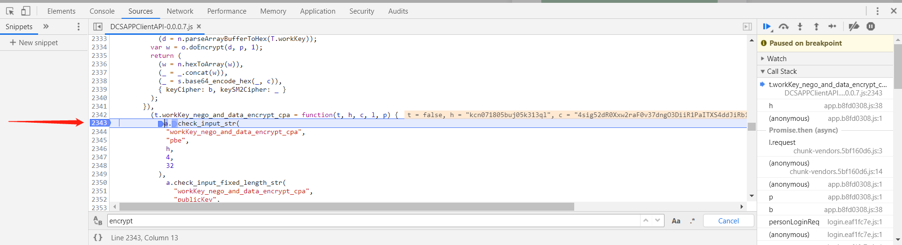Open chunk-vendors.5bf160d6.js:14 source link

836,172
